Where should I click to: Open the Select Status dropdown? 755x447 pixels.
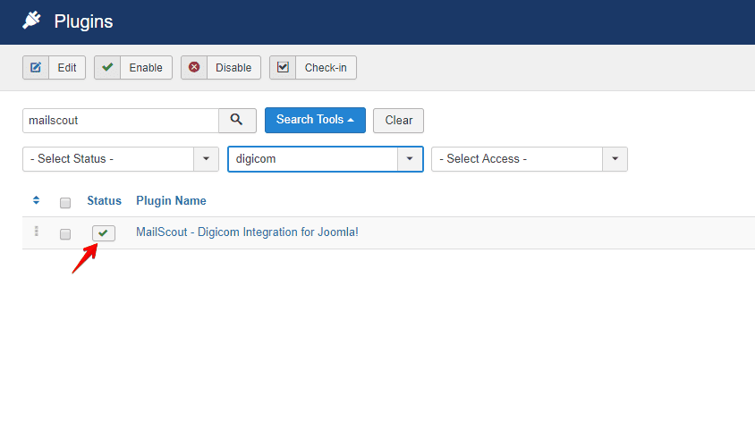(120, 159)
